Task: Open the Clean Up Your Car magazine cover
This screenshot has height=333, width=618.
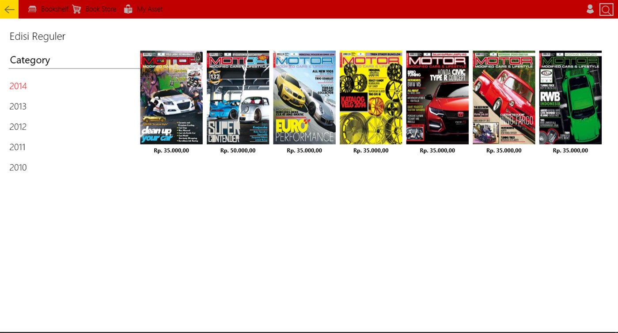Action: coord(171,97)
